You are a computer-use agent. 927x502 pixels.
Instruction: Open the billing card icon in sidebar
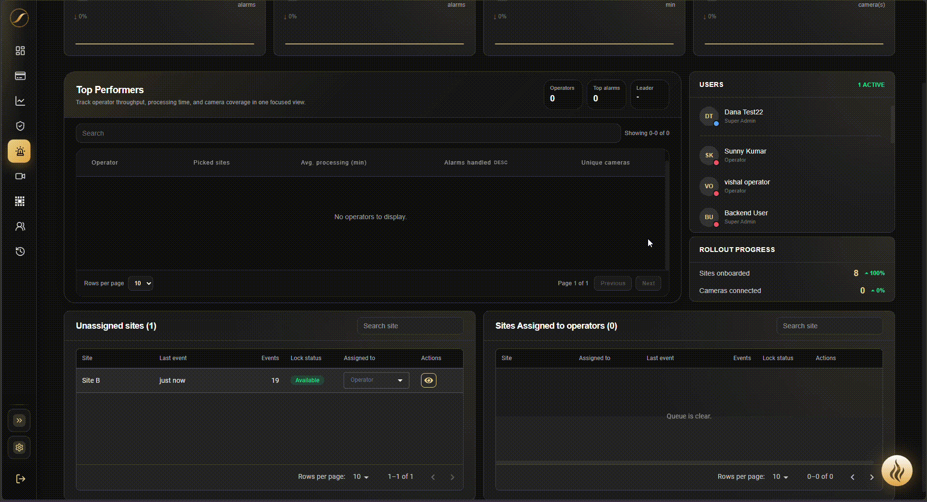click(20, 76)
